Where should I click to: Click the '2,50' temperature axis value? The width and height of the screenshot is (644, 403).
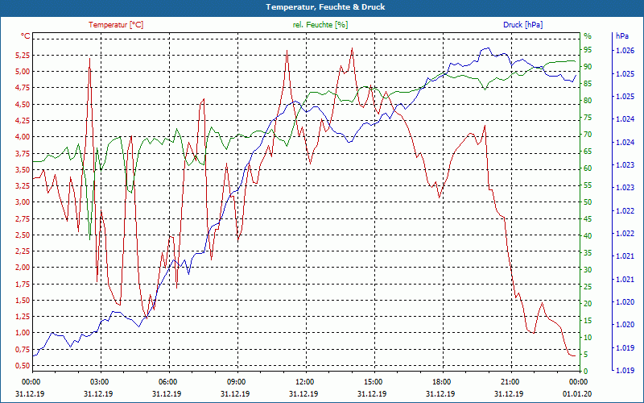(x=23, y=235)
